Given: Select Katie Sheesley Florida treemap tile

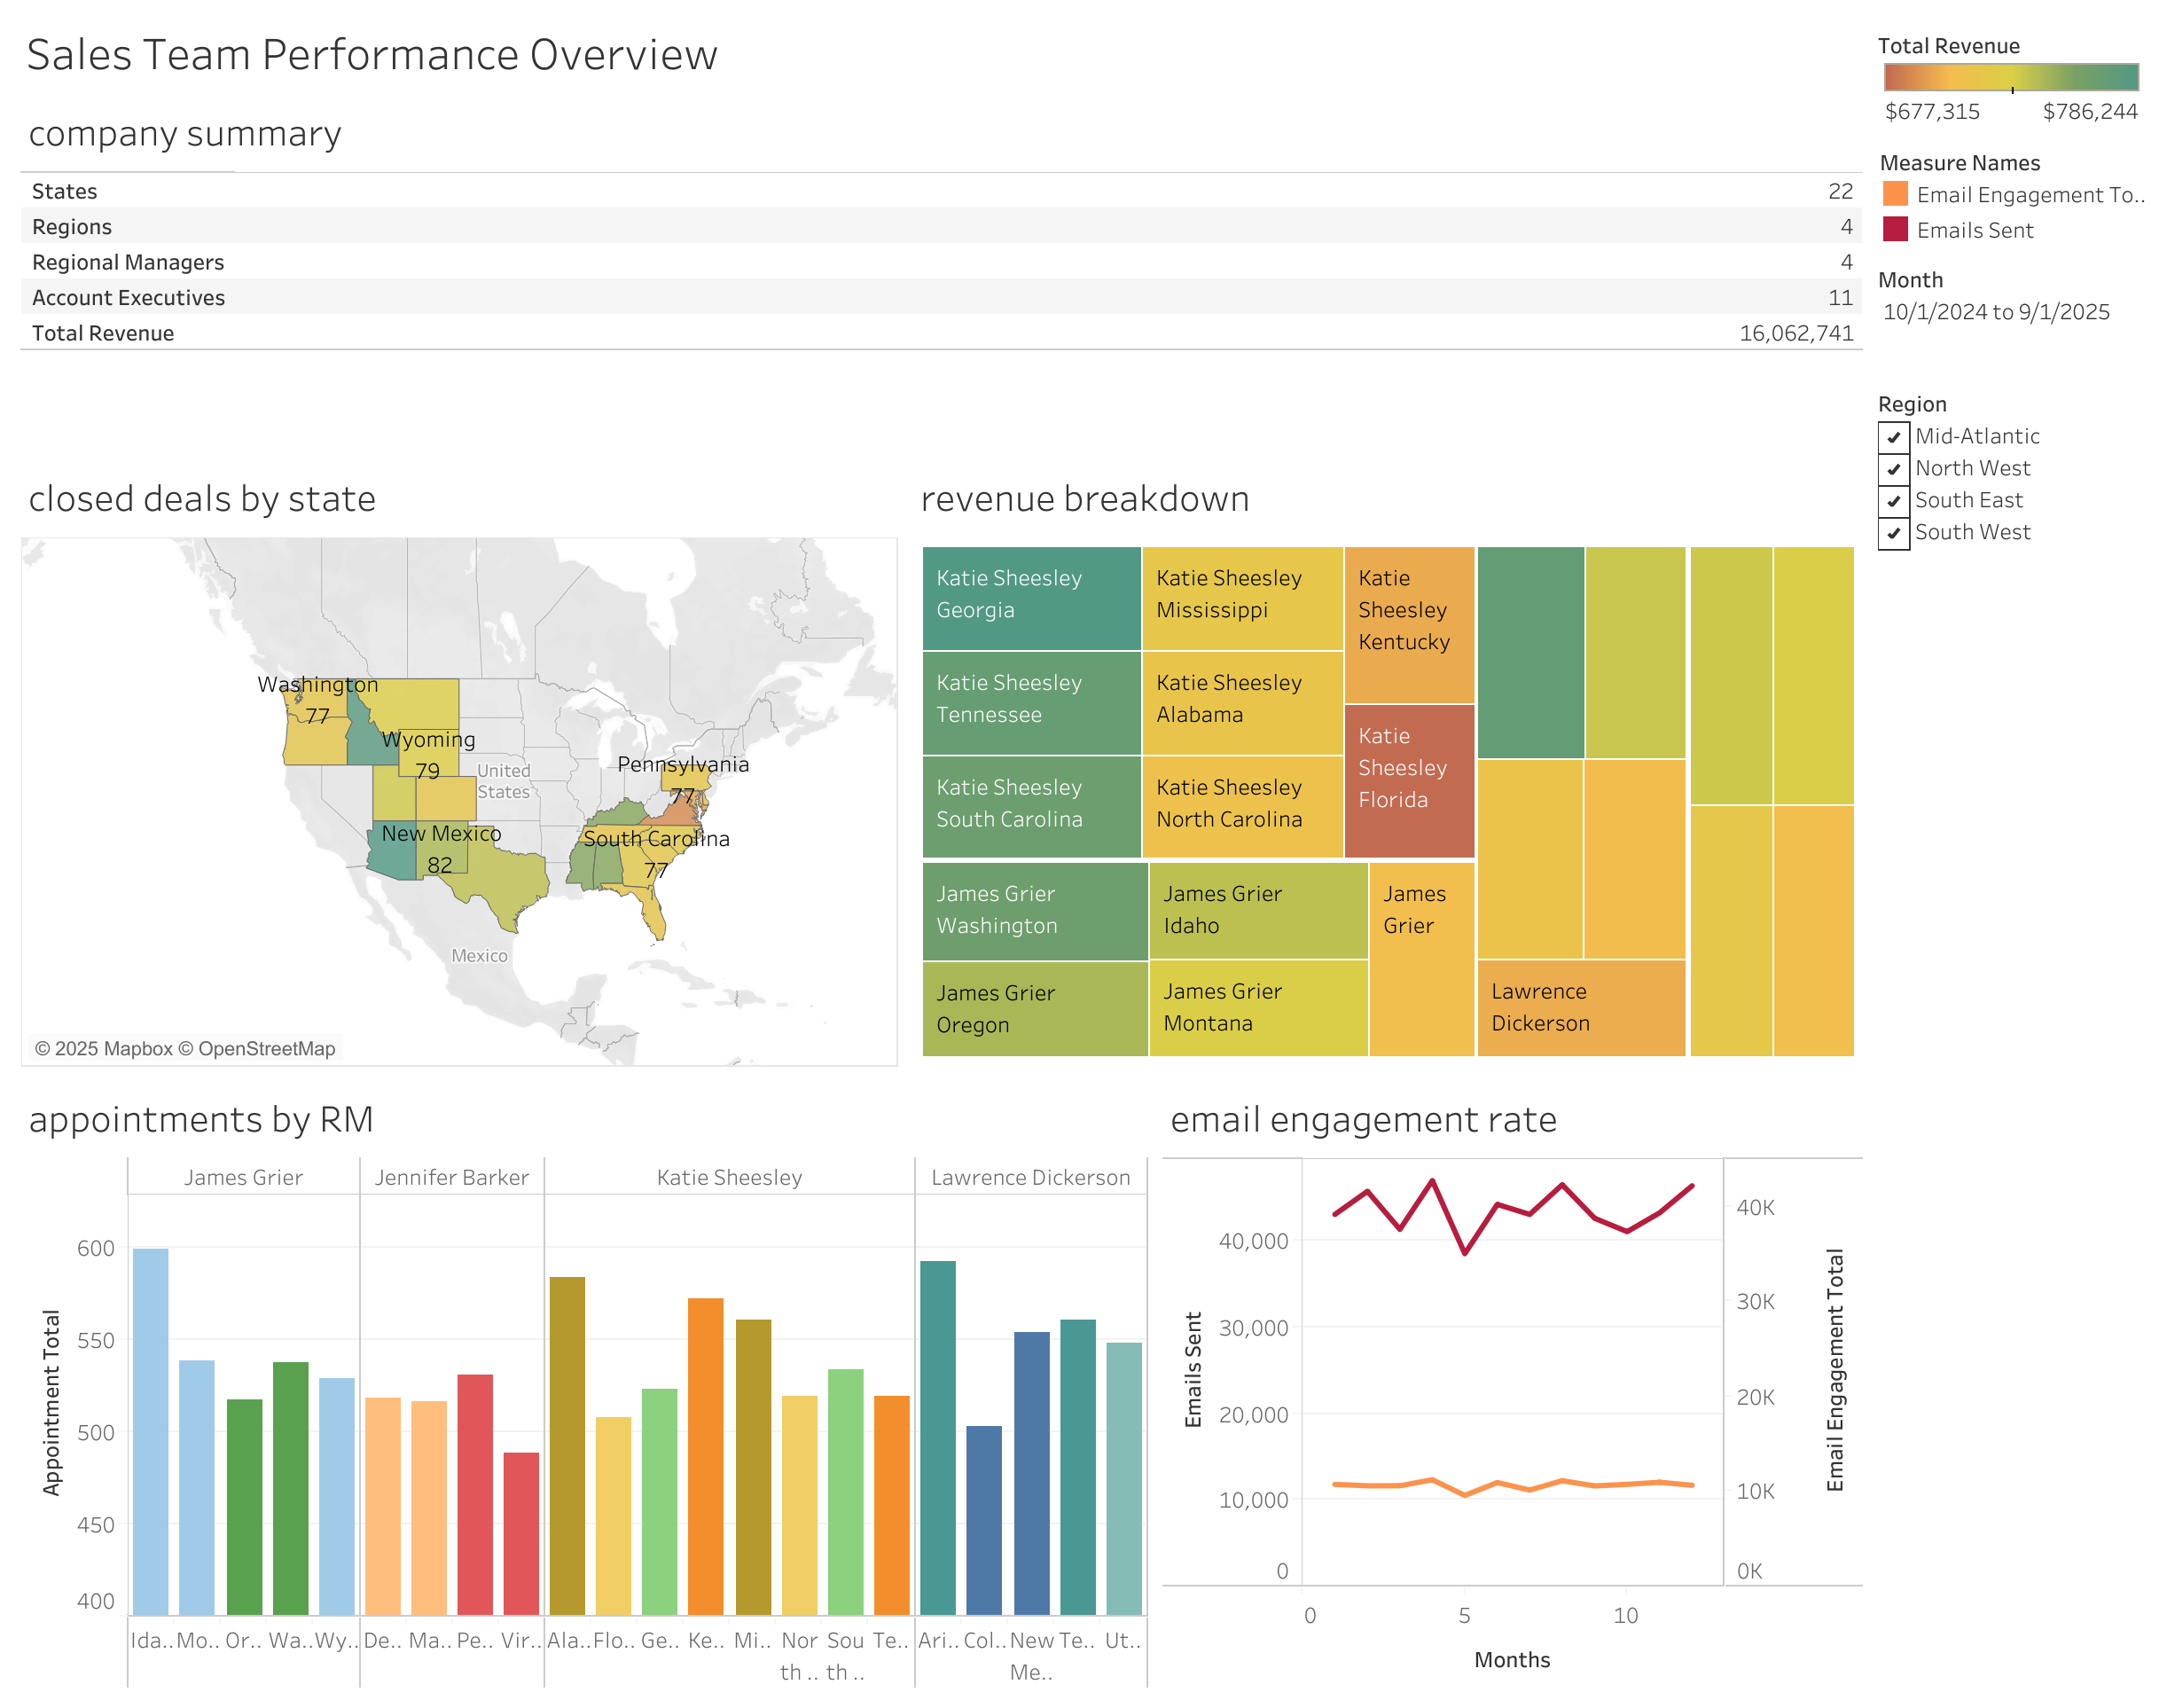Looking at the screenshot, I should pos(1408,780).
